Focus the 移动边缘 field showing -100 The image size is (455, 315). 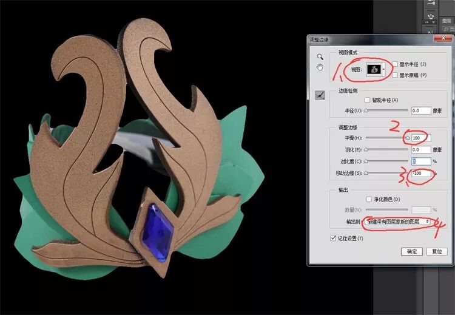click(421, 173)
